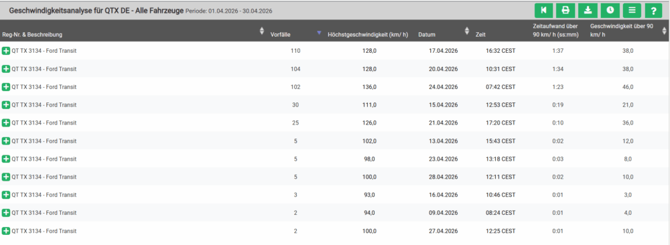
Task: Expand the row dated 16.04.2026
Action: pyautogui.click(x=6, y=195)
